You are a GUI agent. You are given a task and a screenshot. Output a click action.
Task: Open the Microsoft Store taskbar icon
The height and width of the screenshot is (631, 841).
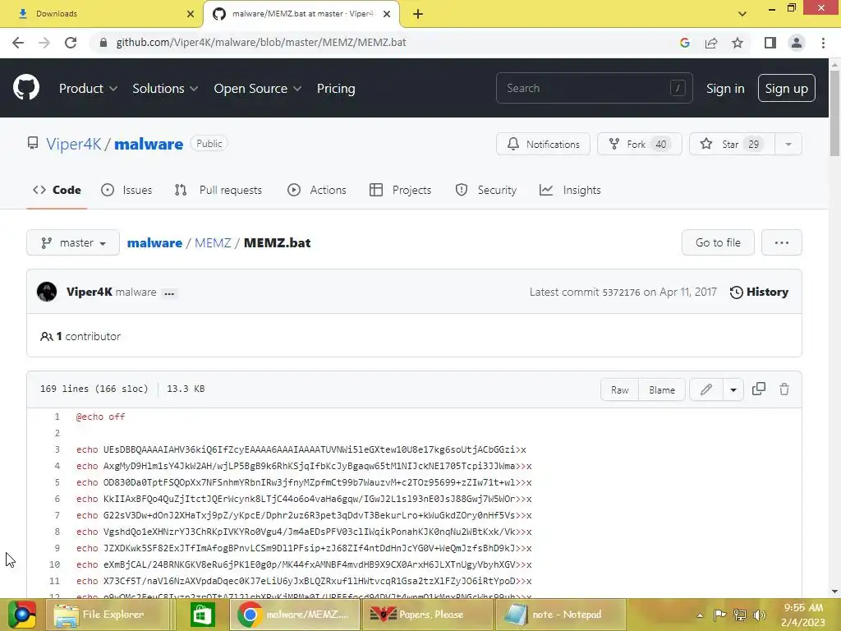coord(202,615)
